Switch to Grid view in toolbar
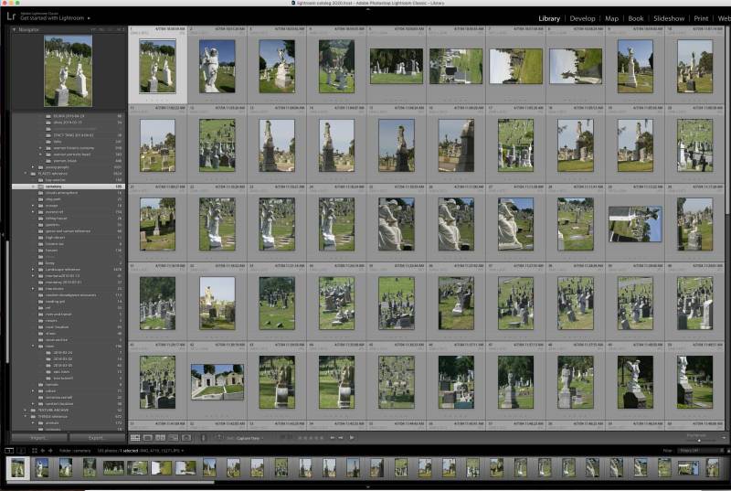The width and height of the screenshot is (731, 491). pyautogui.click(x=134, y=438)
